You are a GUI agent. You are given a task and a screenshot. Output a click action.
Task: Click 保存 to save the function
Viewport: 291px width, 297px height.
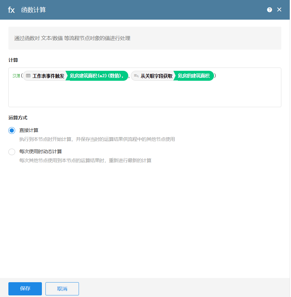25,289
